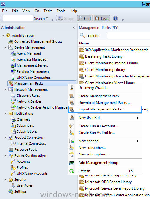Expand the New User Role submenu arrow
150x199 pixels.
point(138,118)
